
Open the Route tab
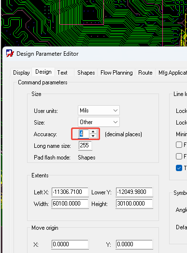tap(145, 73)
